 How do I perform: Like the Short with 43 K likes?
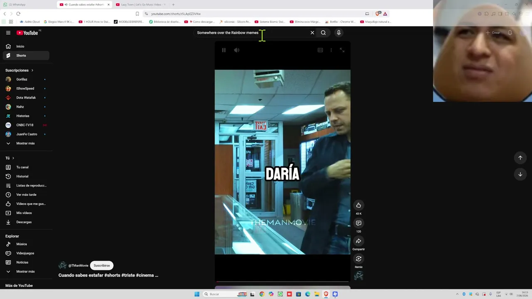[359, 205]
